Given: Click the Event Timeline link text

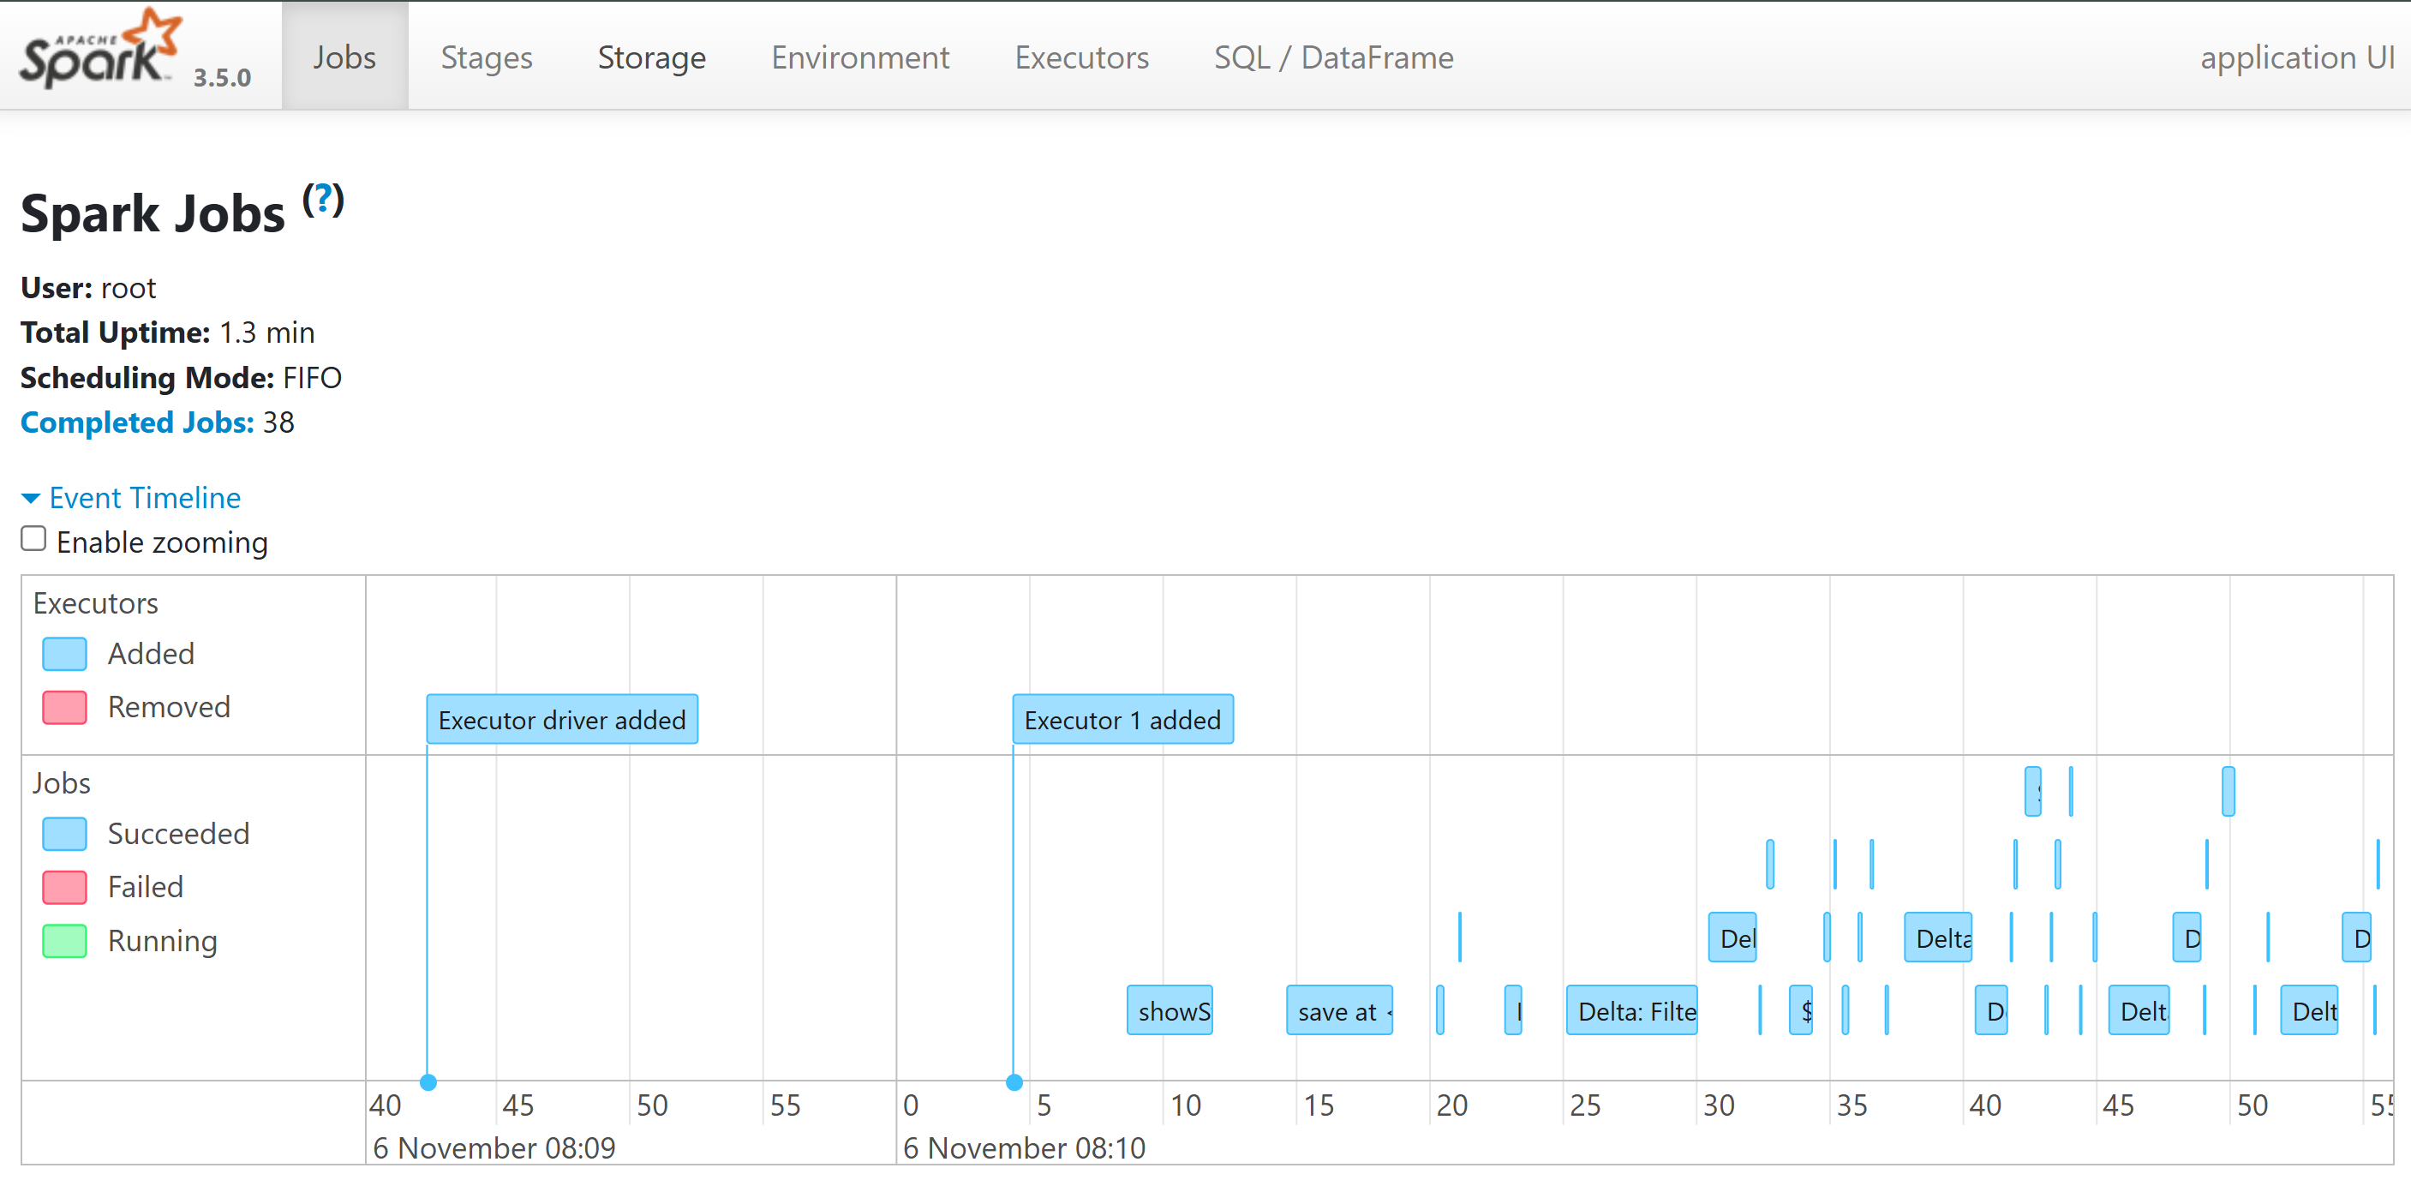Looking at the screenshot, I should 145,498.
